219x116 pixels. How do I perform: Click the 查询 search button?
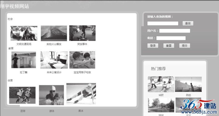(188, 23)
